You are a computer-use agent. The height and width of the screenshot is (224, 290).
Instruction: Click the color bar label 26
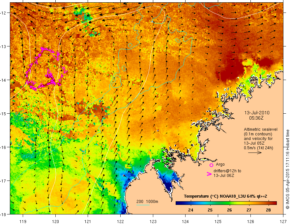pos(229,210)
